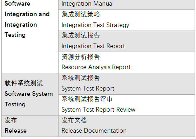This screenshot has height=139, width=196.
Task: Click the Integration and row header text
Action: click(x=27, y=14)
